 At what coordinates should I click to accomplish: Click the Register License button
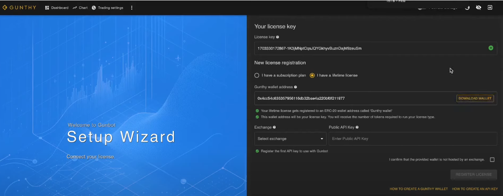coord(473,174)
